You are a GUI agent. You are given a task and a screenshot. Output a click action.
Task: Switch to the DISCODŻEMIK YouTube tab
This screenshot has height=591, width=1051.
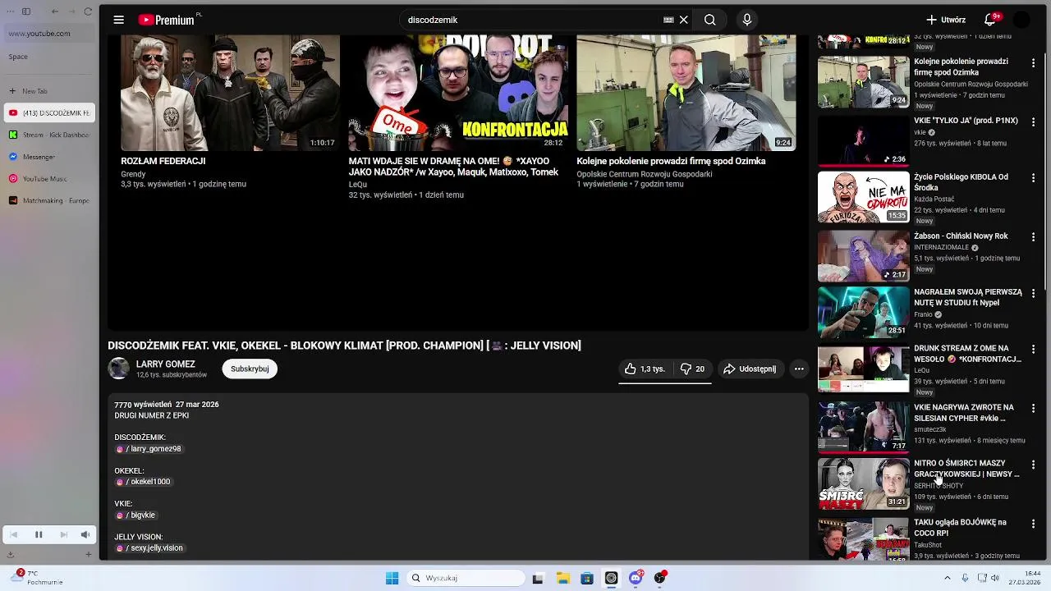pyautogui.click(x=49, y=113)
